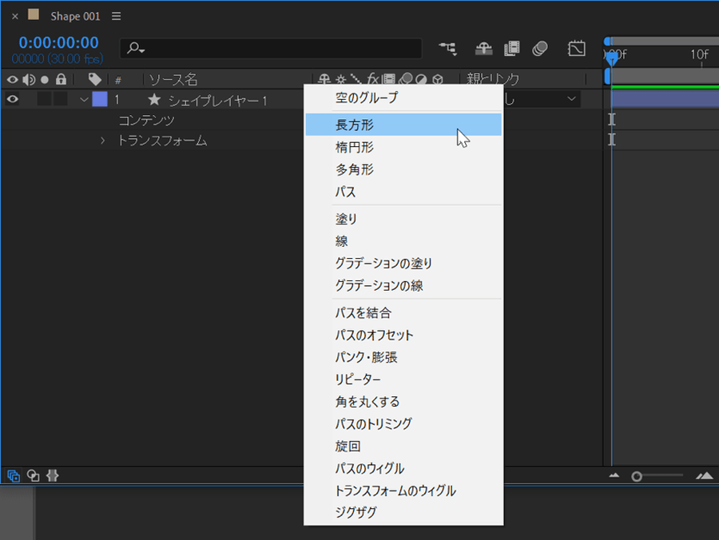Open the Shape 001 panel menu
Screen dimensions: 719x540
pyautogui.click(x=117, y=16)
